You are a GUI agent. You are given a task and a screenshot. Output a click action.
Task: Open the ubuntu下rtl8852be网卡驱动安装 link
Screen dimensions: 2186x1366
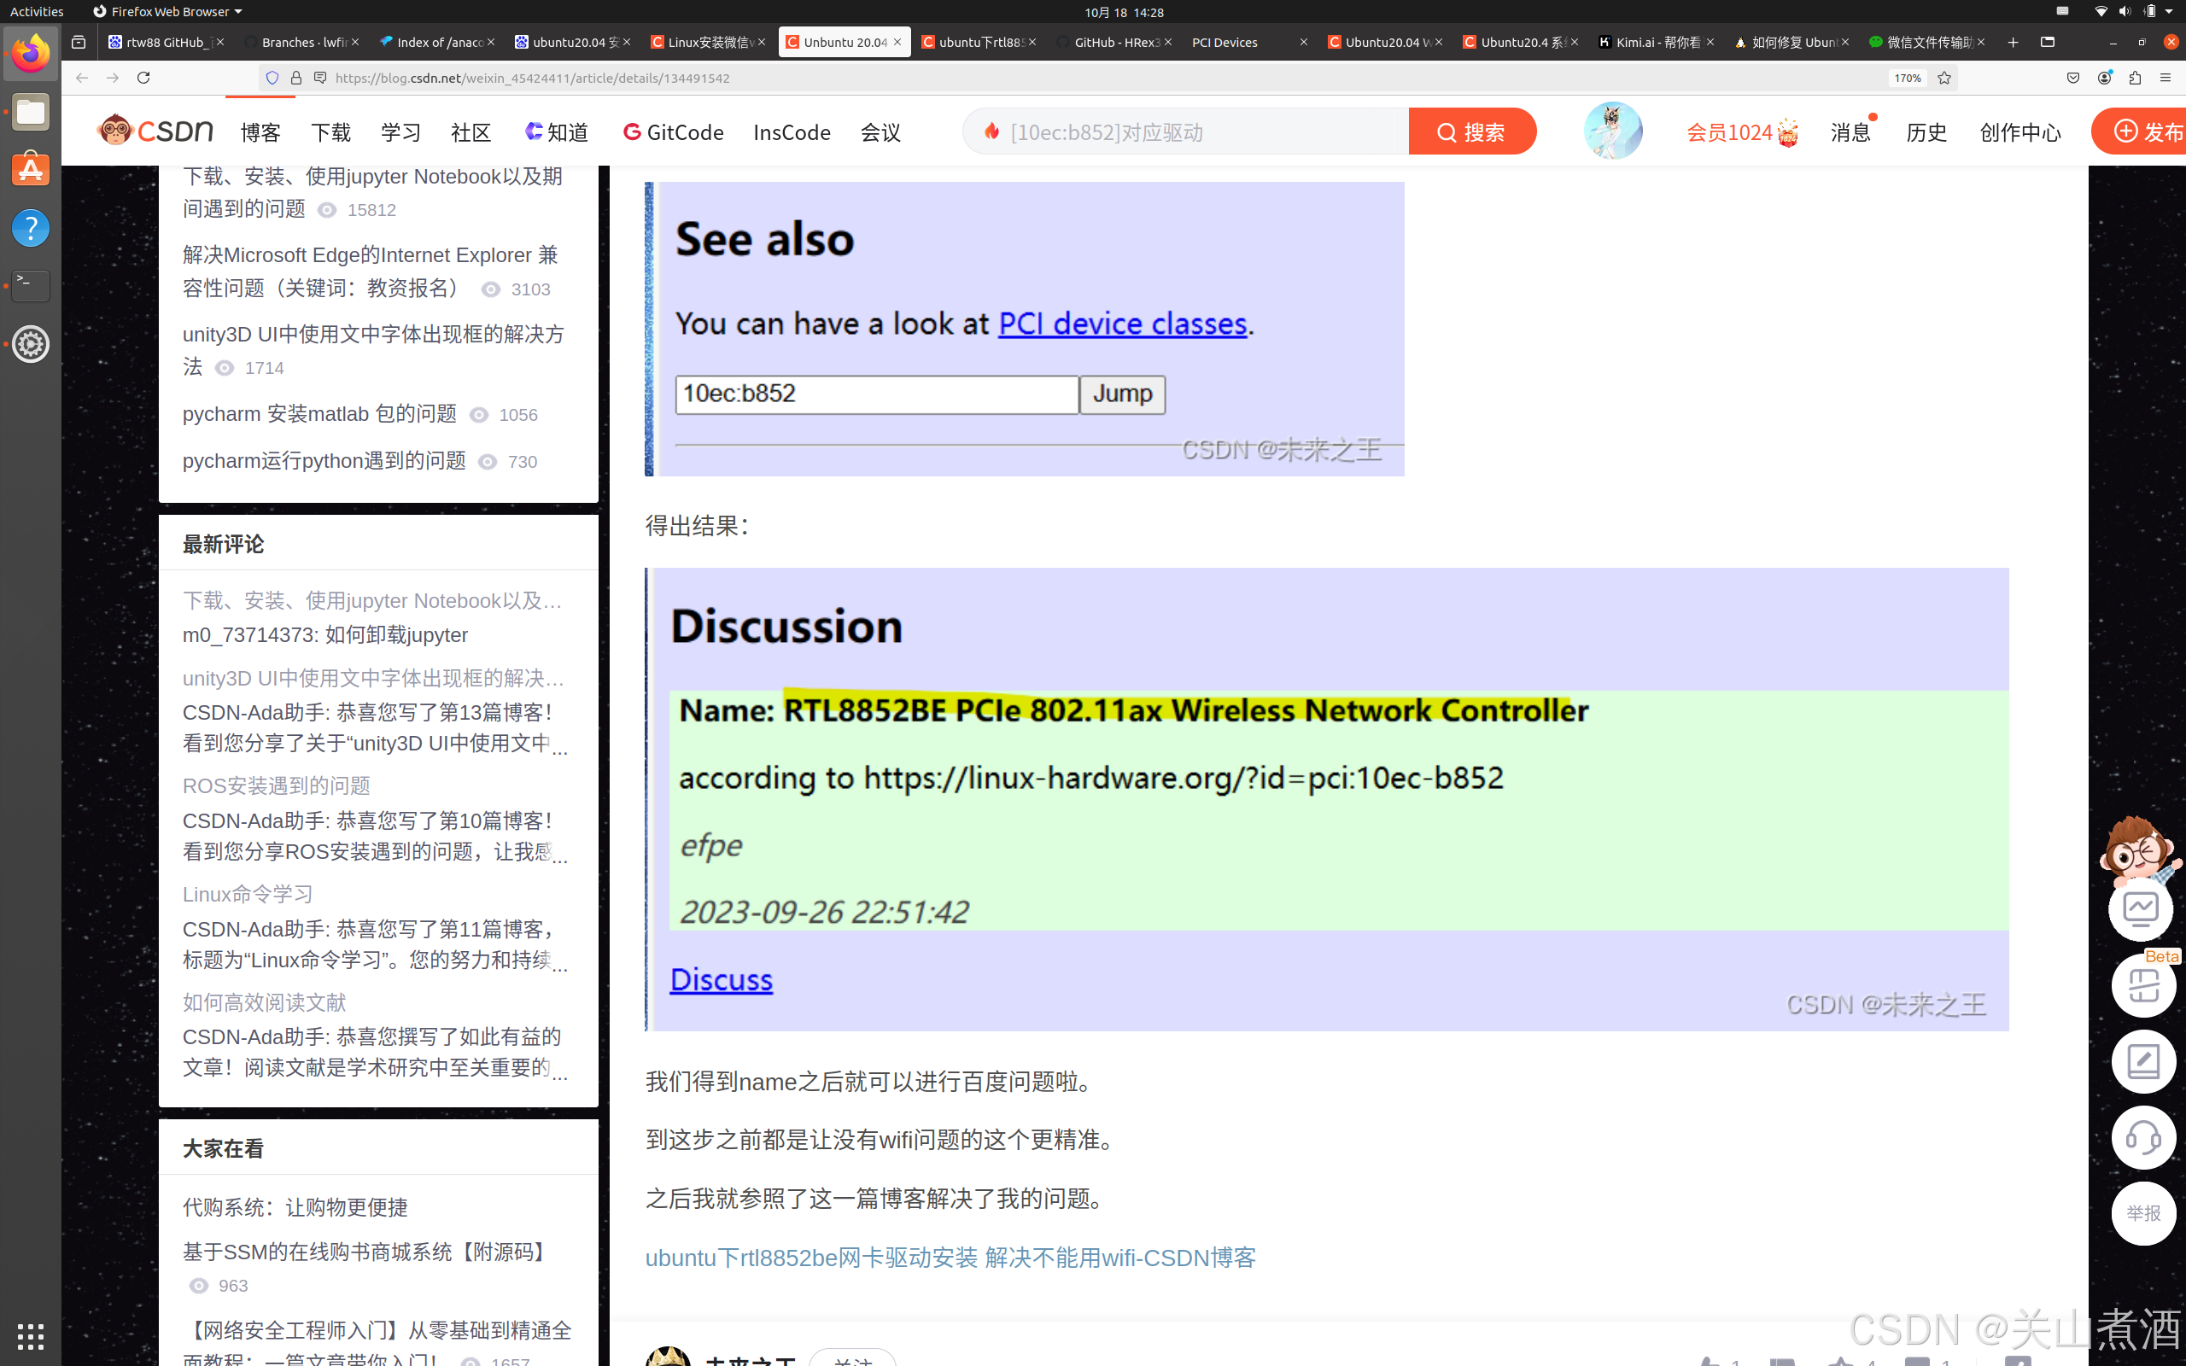click(950, 1258)
